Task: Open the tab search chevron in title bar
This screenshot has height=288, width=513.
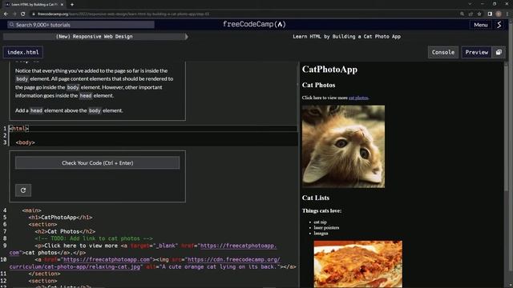Action: [470, 4]
